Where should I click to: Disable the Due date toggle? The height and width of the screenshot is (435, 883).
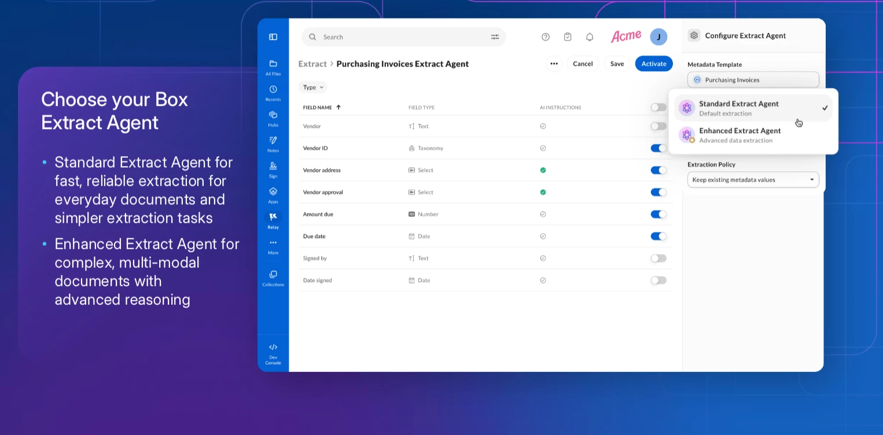coord(658,236)
